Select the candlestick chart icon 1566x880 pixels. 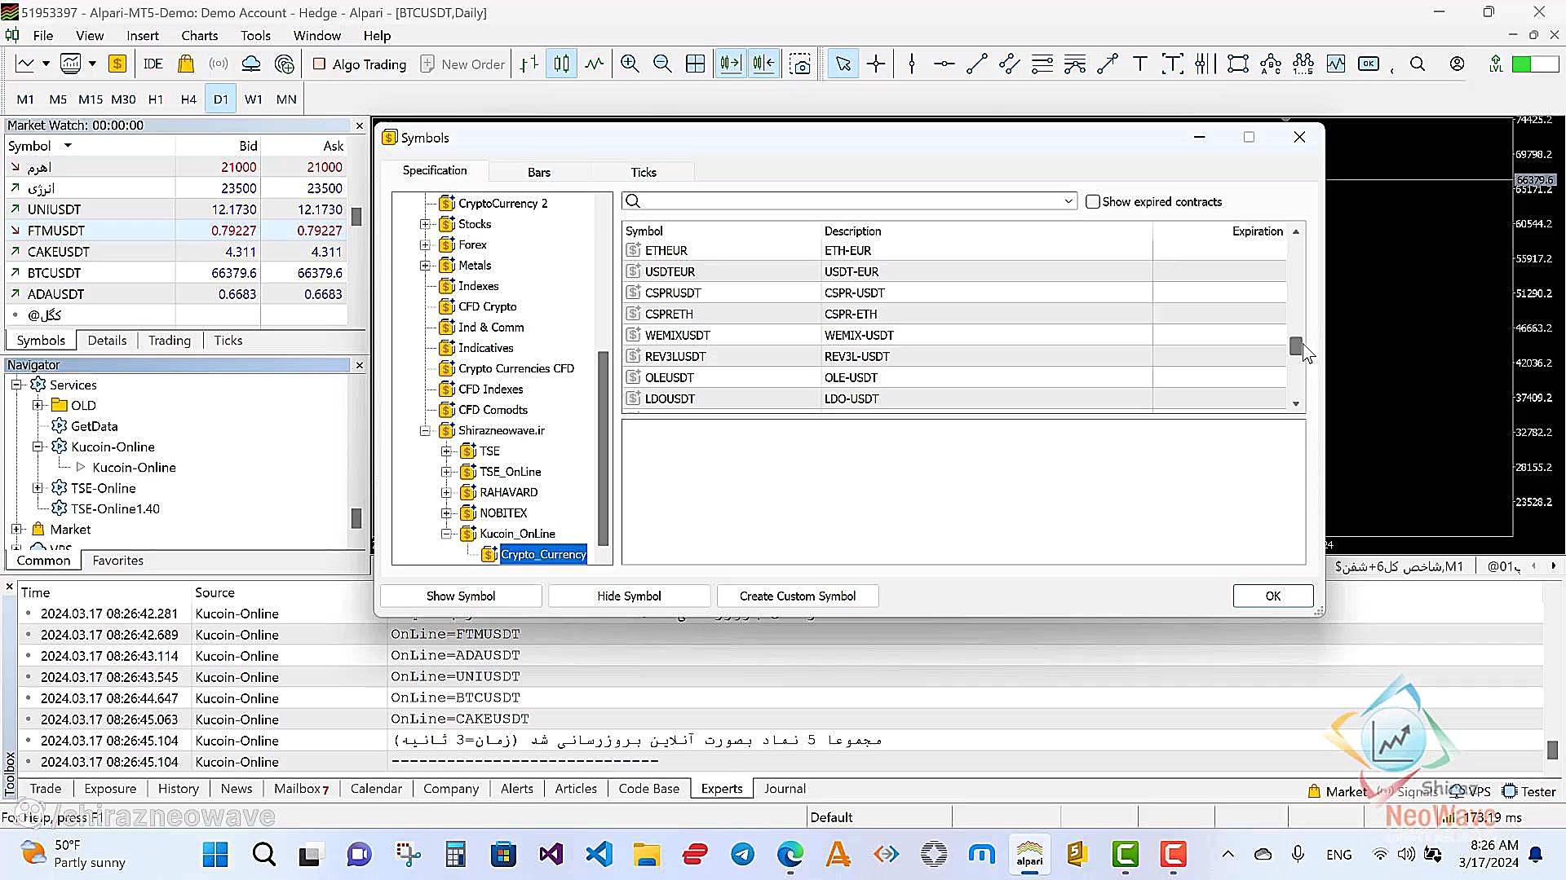click(x=562, y=64)
